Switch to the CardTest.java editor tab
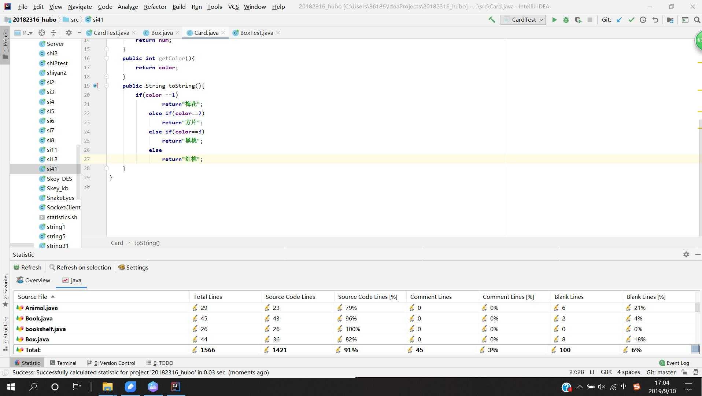 click(x=111, y=33)
